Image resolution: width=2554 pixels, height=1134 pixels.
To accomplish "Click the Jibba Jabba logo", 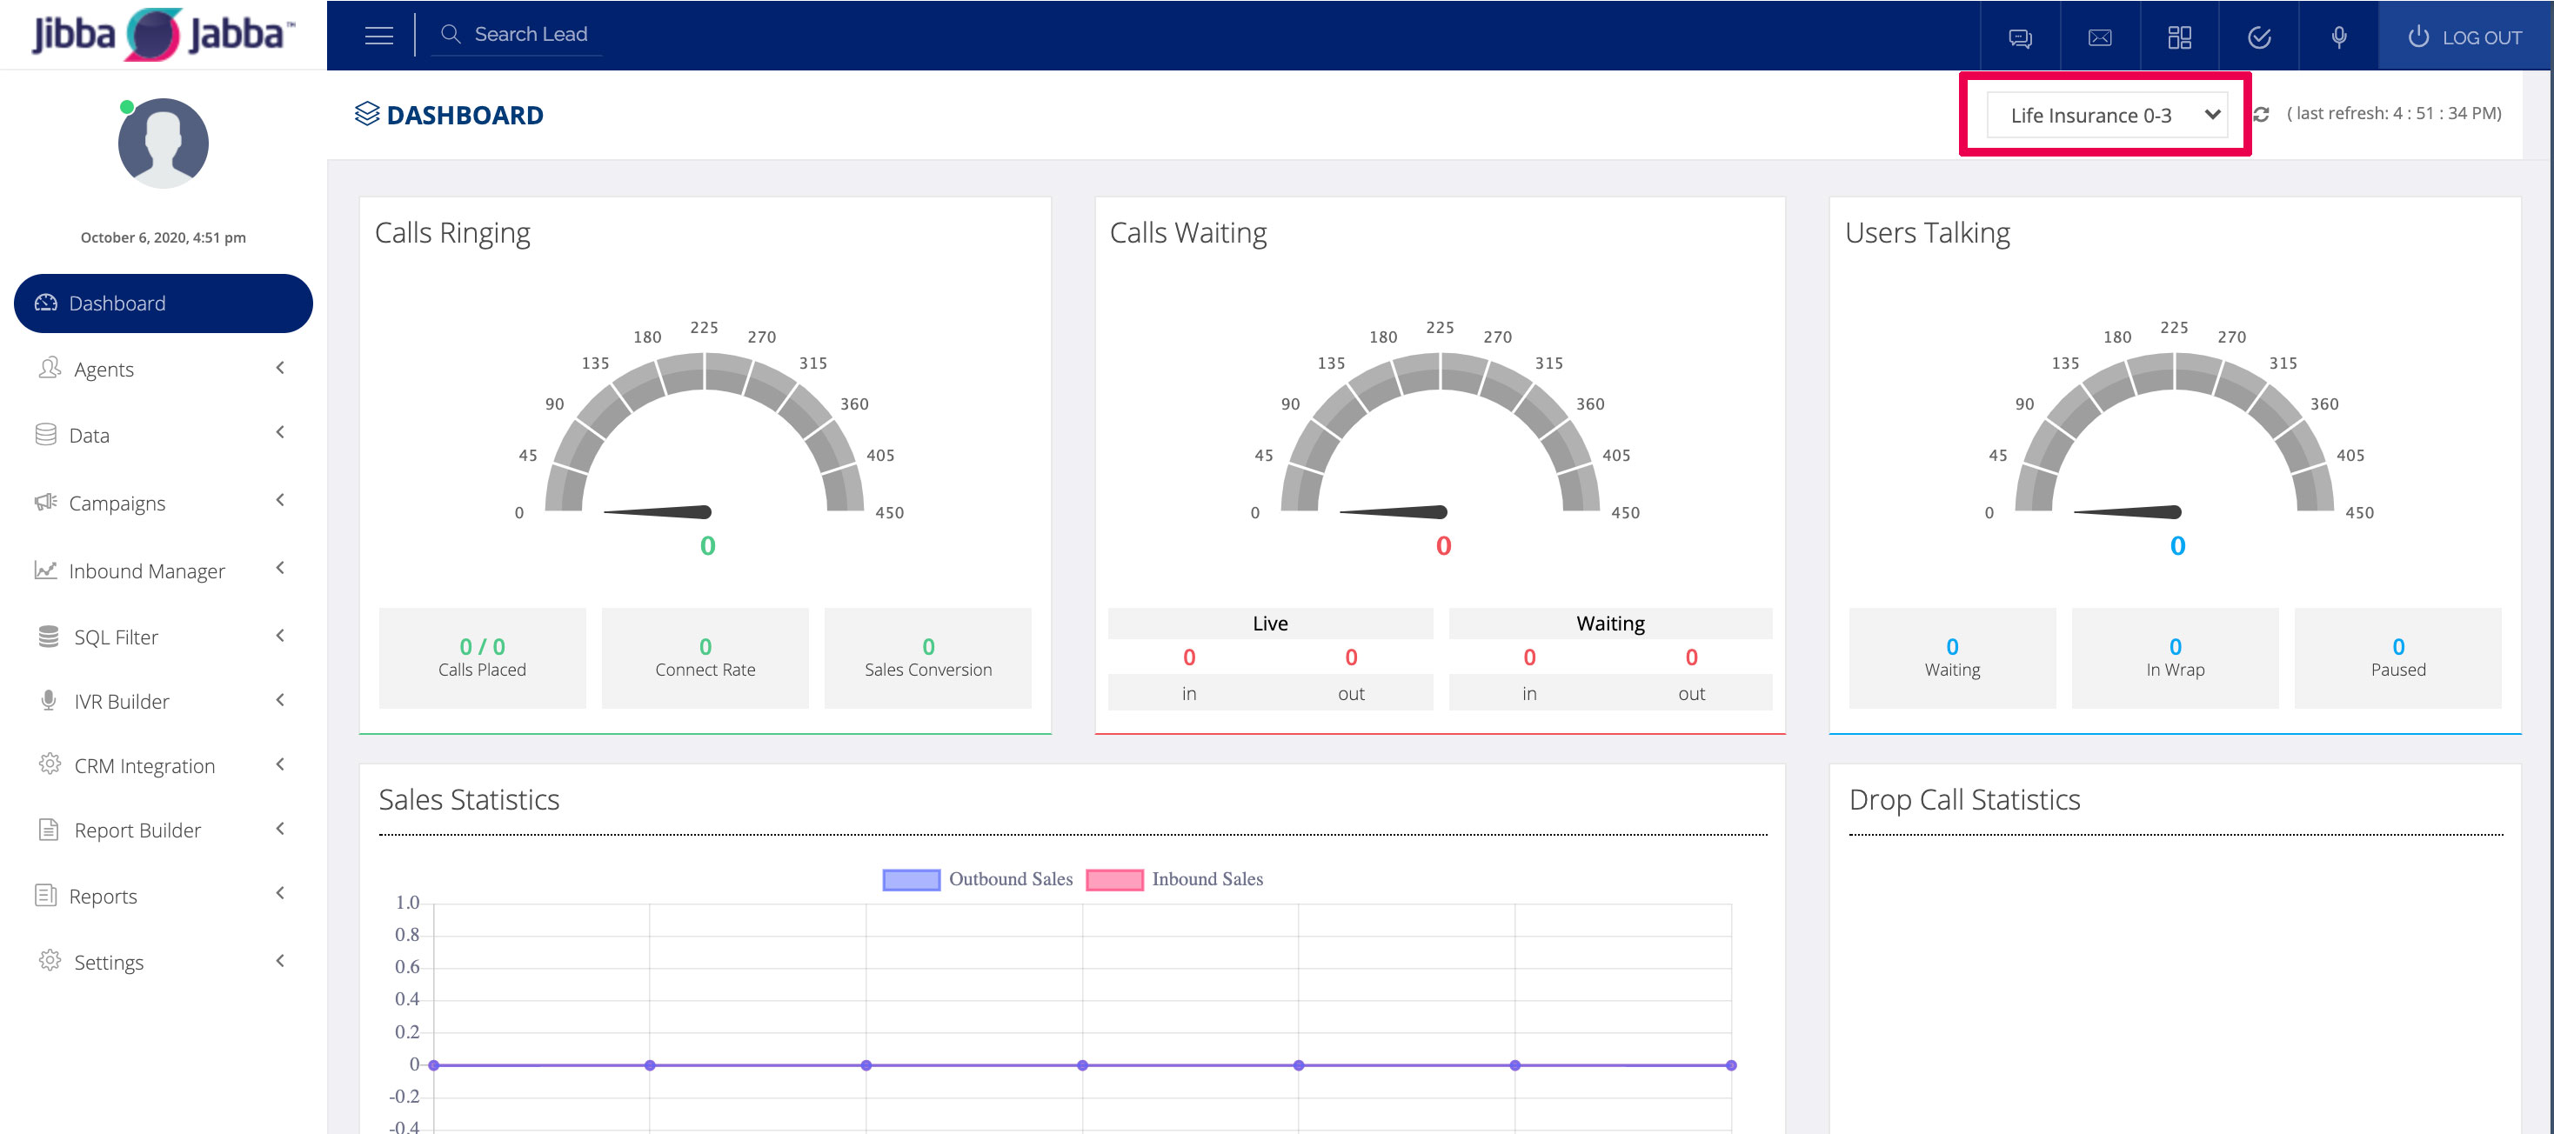I will coord(163,35).
